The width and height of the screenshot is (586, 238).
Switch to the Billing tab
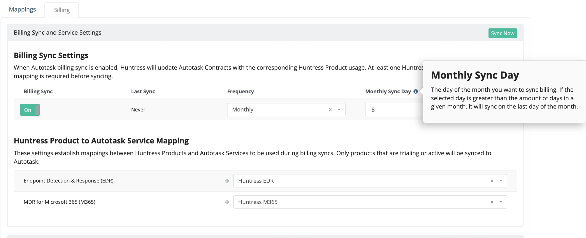(x=61, y=10)
